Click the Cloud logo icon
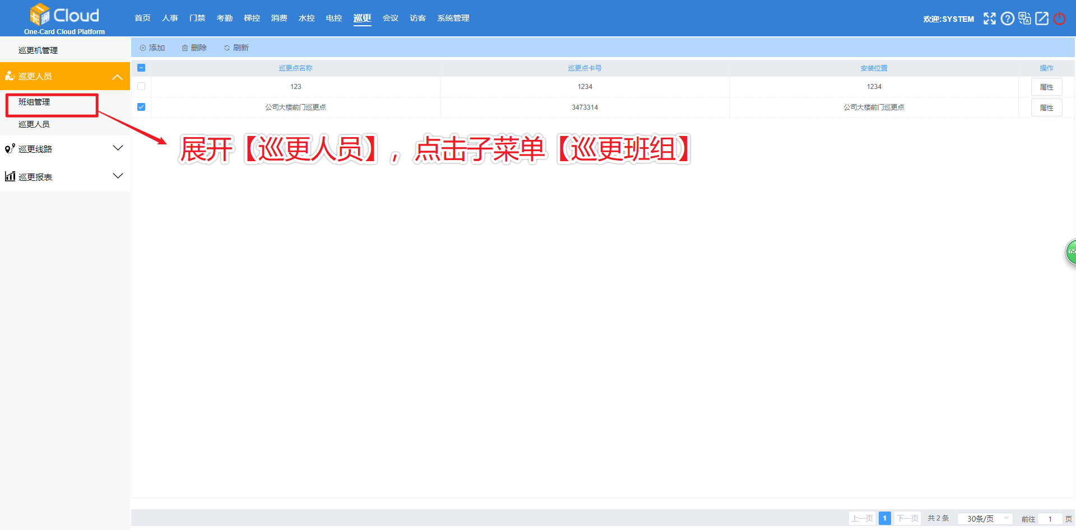The width and height of the screenshot is (1076, 530). point(40,15)
